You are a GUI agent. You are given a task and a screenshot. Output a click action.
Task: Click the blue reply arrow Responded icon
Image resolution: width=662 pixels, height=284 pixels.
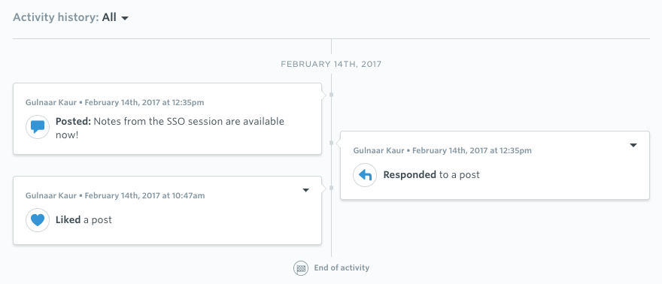click(365, 175)
